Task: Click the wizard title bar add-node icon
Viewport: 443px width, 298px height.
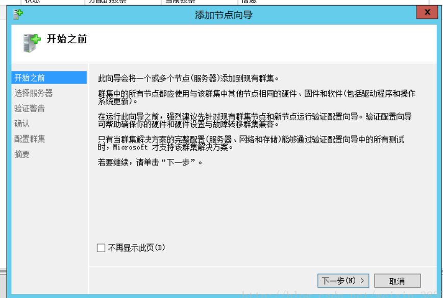Action: [x=18, y=14]
